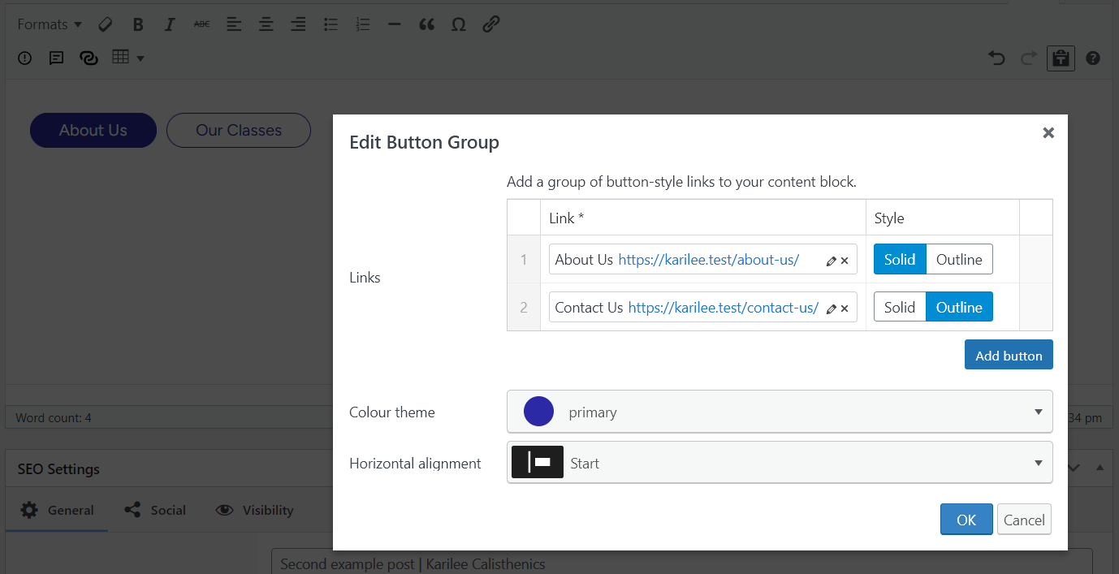The image size is (1119, 574).
Task: Insert or edit a link
Action: pyautogui.click(x=490, y=24)
